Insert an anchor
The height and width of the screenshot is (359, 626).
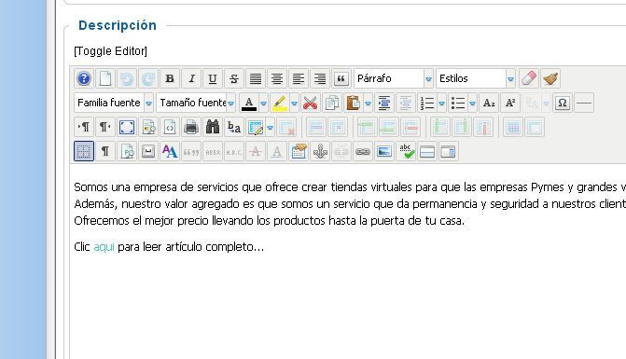pyautogui.click(x=320, y=152)
